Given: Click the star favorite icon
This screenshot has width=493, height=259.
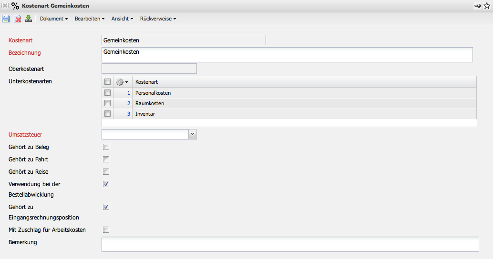Looking at the screenshot, I should [x=487, y=6].
